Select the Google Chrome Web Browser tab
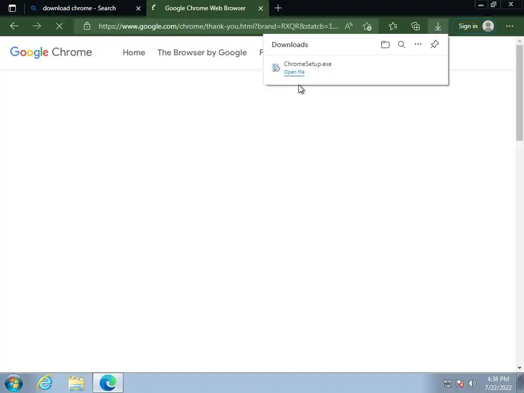The height and width of the screenshot is (393, 524). [205, 8]
